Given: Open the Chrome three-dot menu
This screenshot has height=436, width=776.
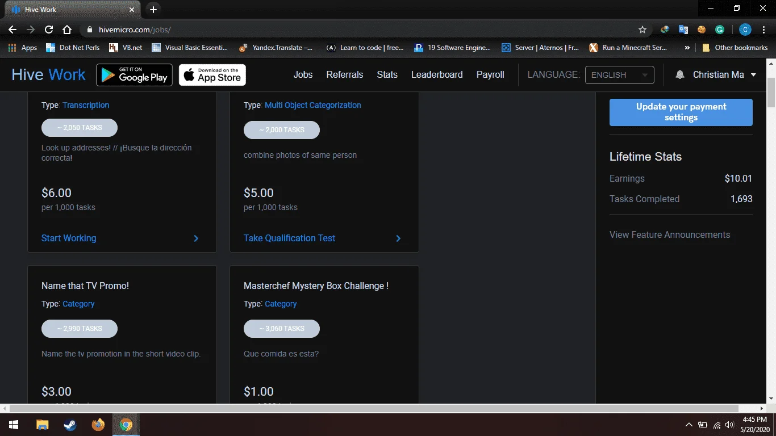Looking at the screenshot, I should pyautogui.click(x=764, y=30).
